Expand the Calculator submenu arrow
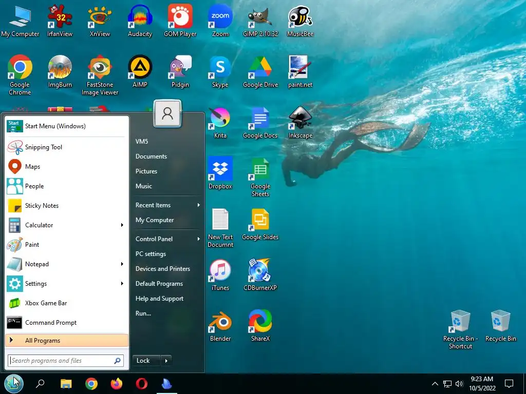526x394 pixels. (x=122, y=225)
